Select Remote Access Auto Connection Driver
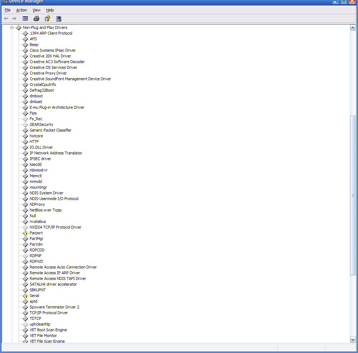 point(63,267)
